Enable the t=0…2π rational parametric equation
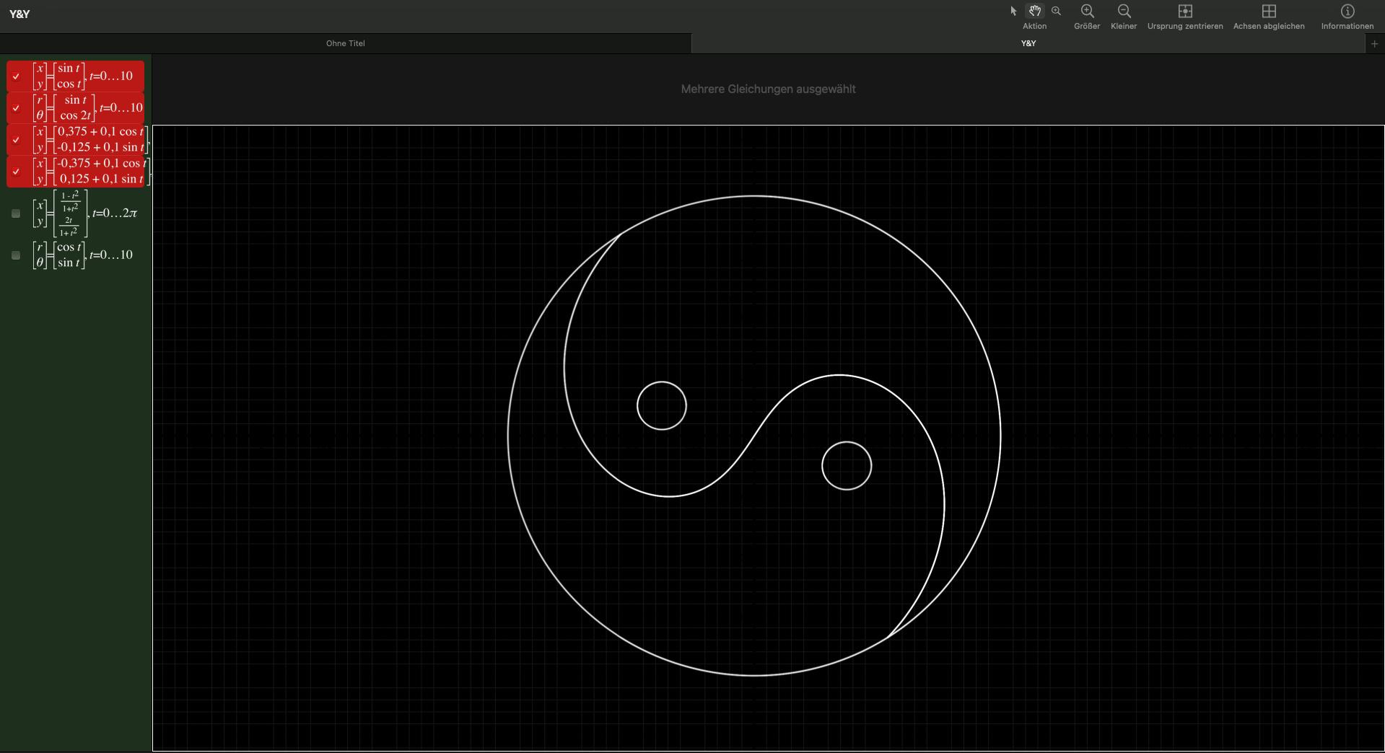This screenshot has height=753, width=1385. click(16, 214)
